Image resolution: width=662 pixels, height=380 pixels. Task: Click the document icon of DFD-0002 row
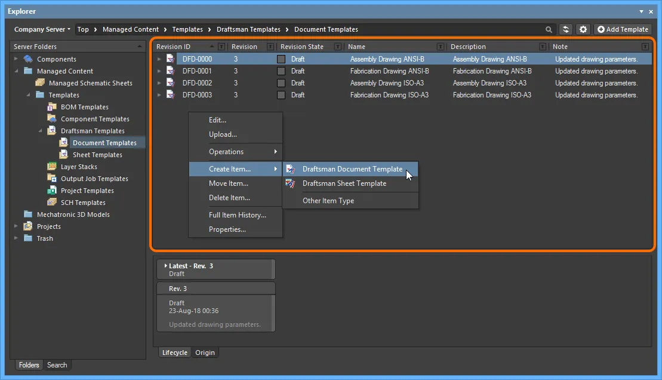170,82
